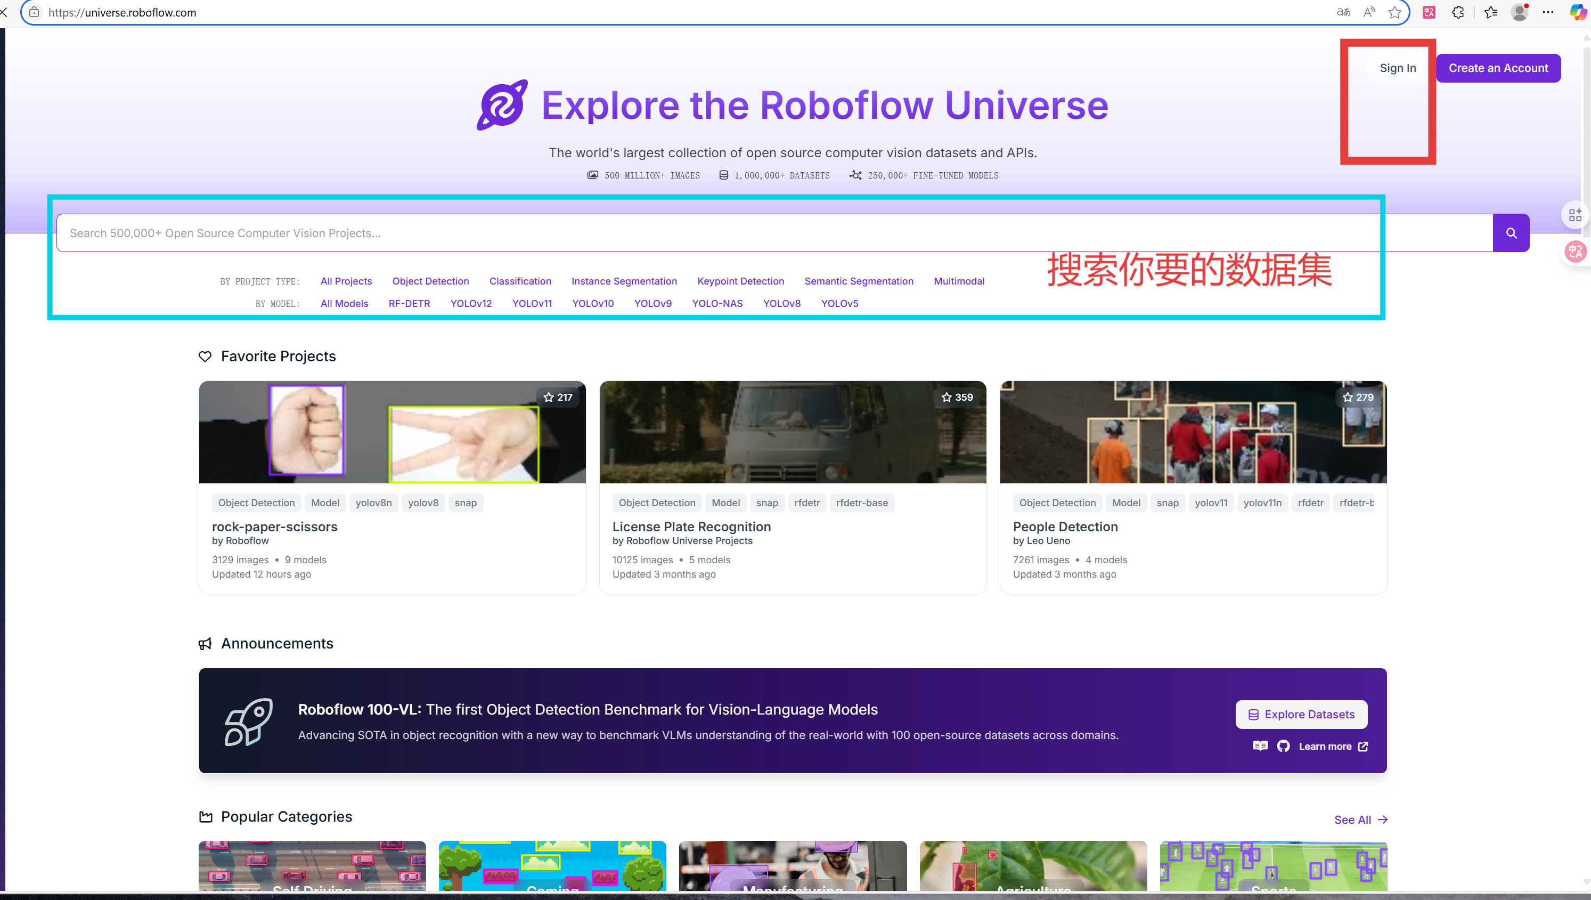Image resolution: width=1591 pixels, height=900 pixels.
Task: Click the Sign In link
Action: [x=1397, y=68]
